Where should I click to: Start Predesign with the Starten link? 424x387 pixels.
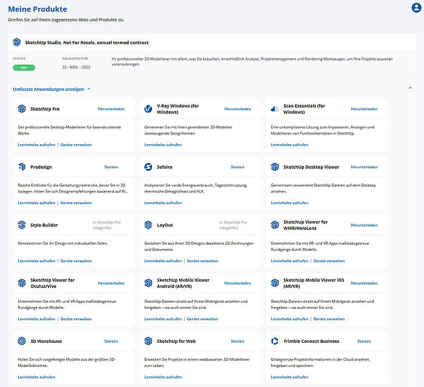pyautogui.click(x=111, y=167)
